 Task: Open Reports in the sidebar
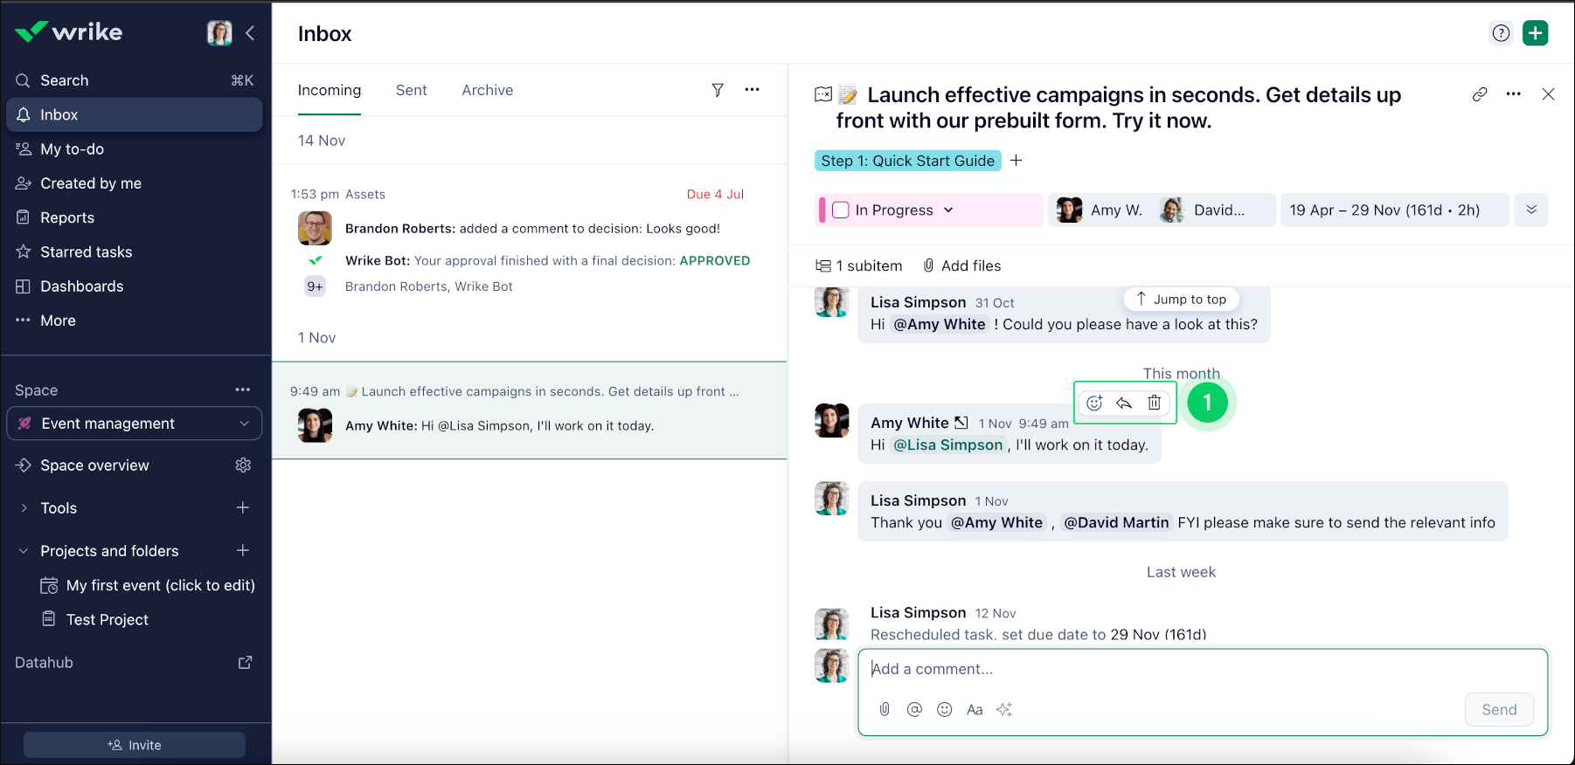click(135, 217)
